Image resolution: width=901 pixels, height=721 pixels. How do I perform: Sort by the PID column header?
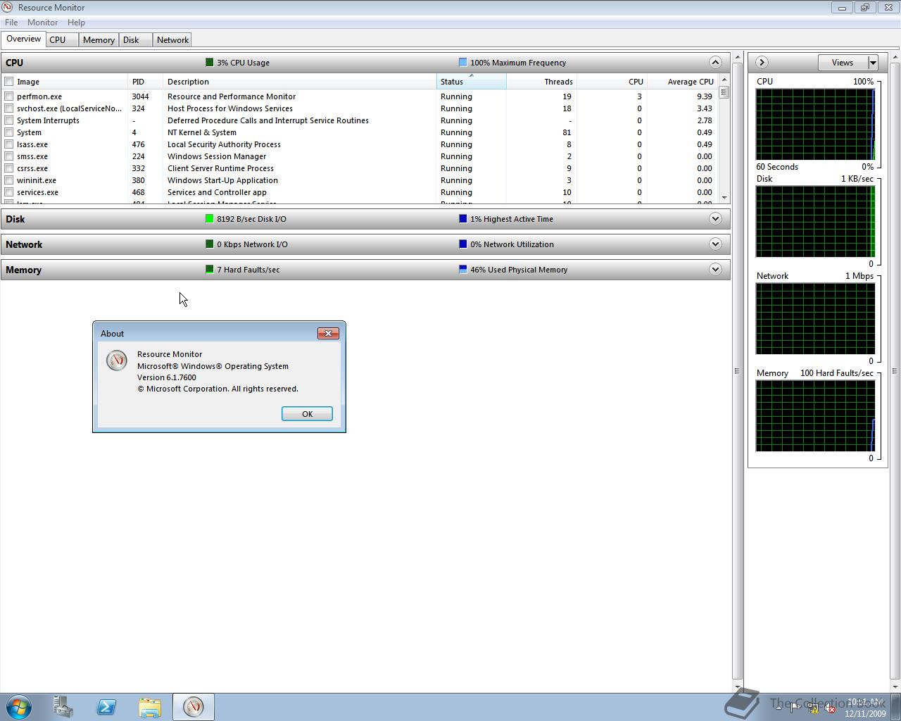145,82
